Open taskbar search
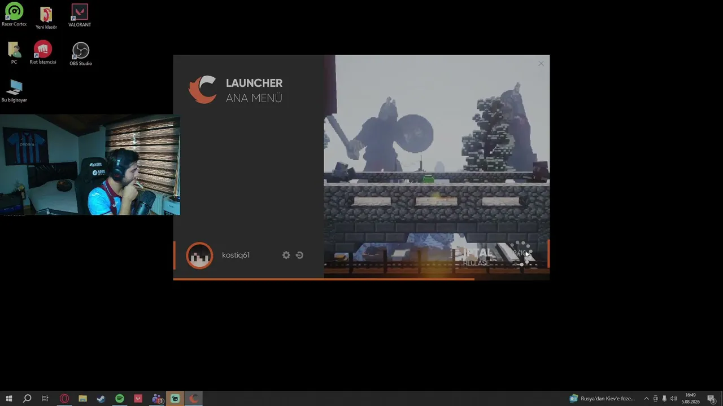The height and width of the screenshot is (406, 723). point(27,399)
